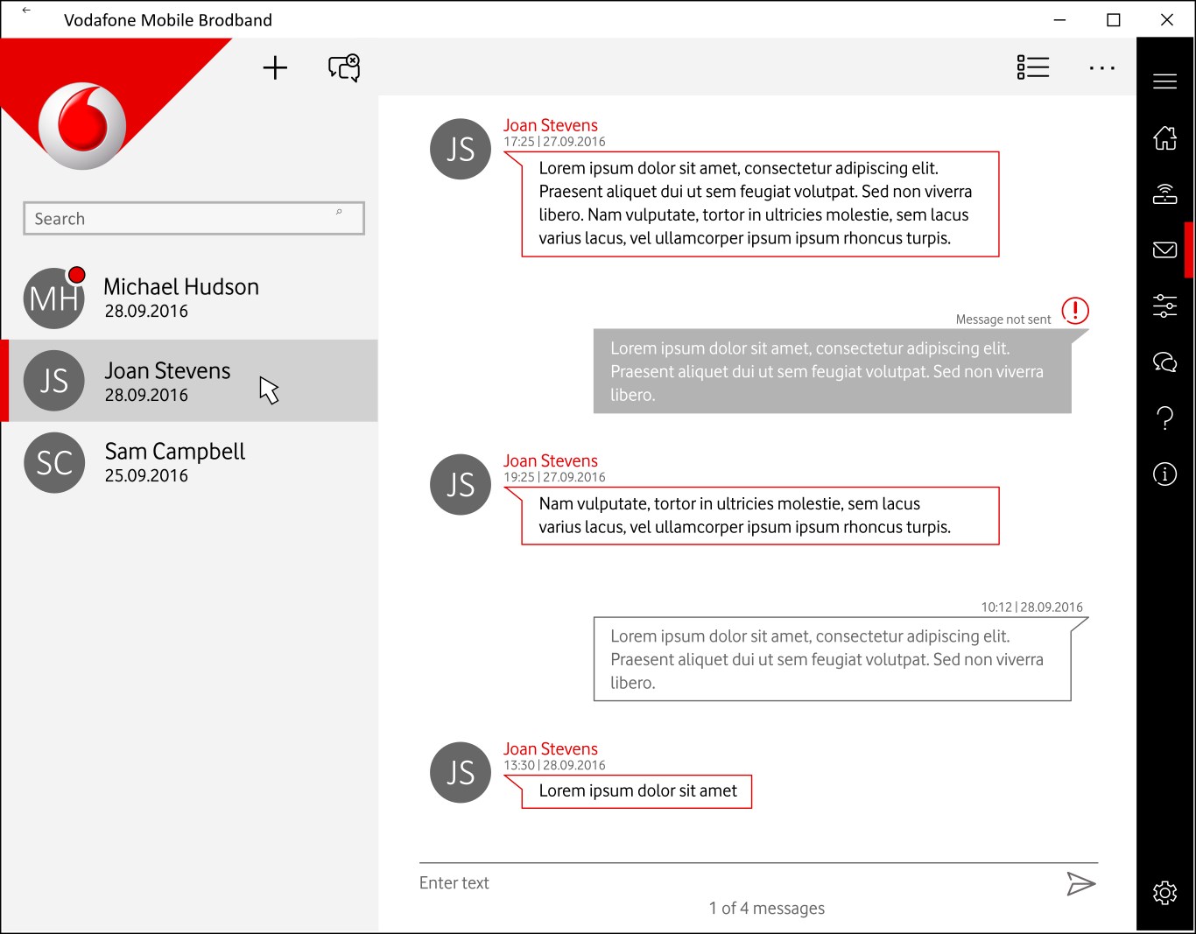Open the info circle icon in sidebar
This screenshot has width=1196, height=934.
point(1164,474)
